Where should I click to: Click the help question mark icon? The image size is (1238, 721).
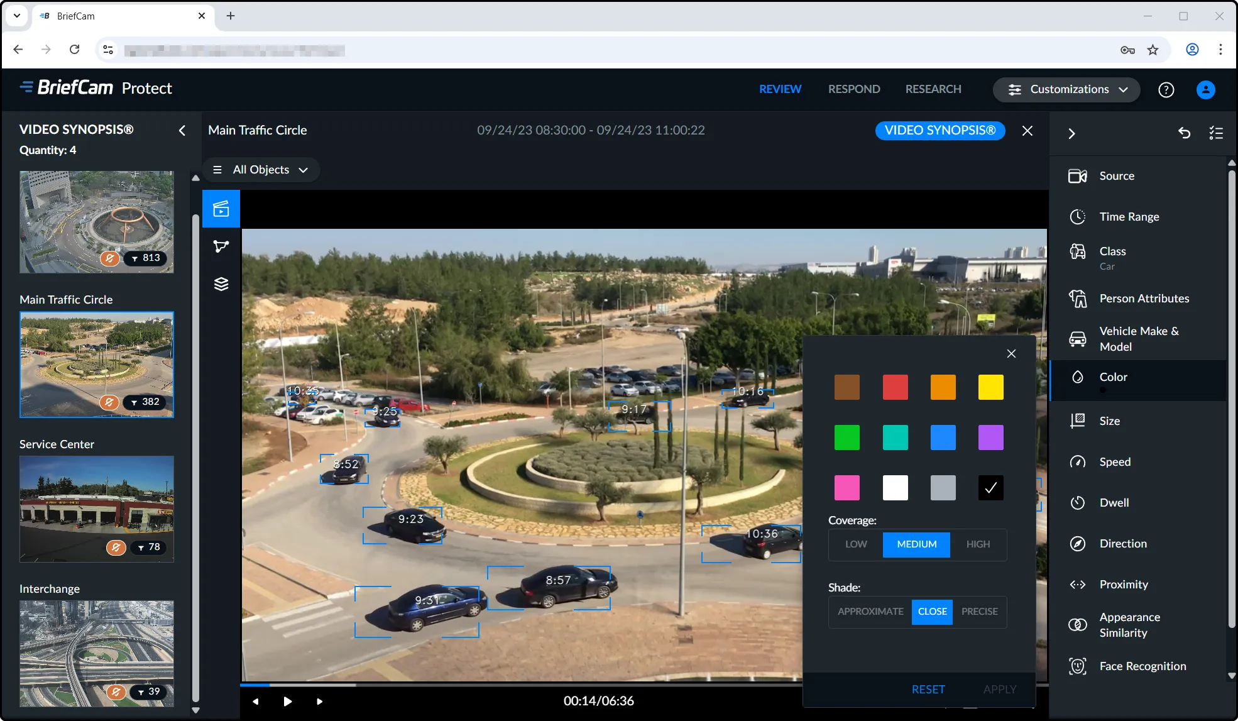point(1166,90)
